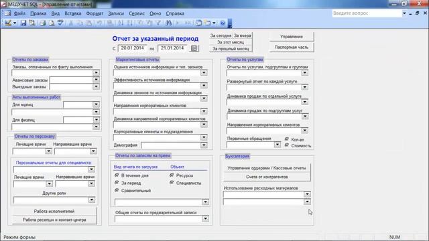Select the 'Кол-во' option
The width and height of the screenshot is (429, 241).
[x=287, y=139]
